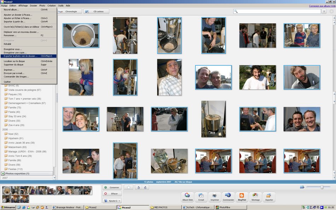Click the Effacer button

[112, 193]
